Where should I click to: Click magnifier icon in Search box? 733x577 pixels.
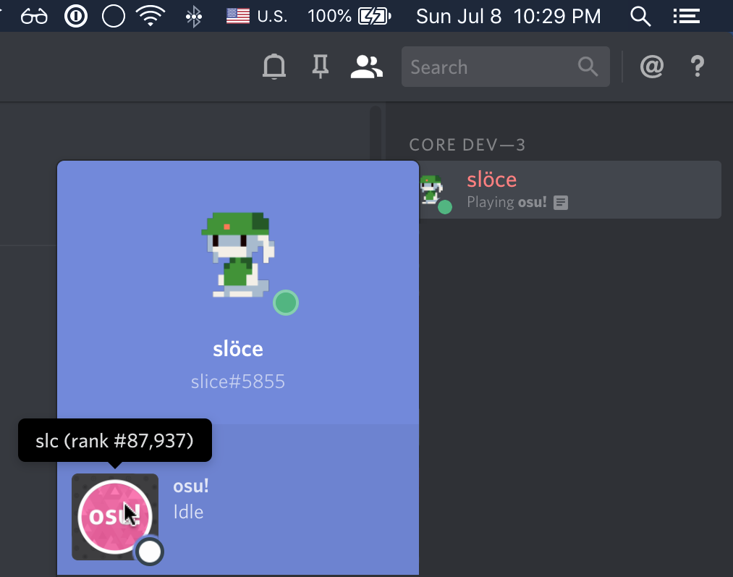pyautogui.click(x=588, y=67)
